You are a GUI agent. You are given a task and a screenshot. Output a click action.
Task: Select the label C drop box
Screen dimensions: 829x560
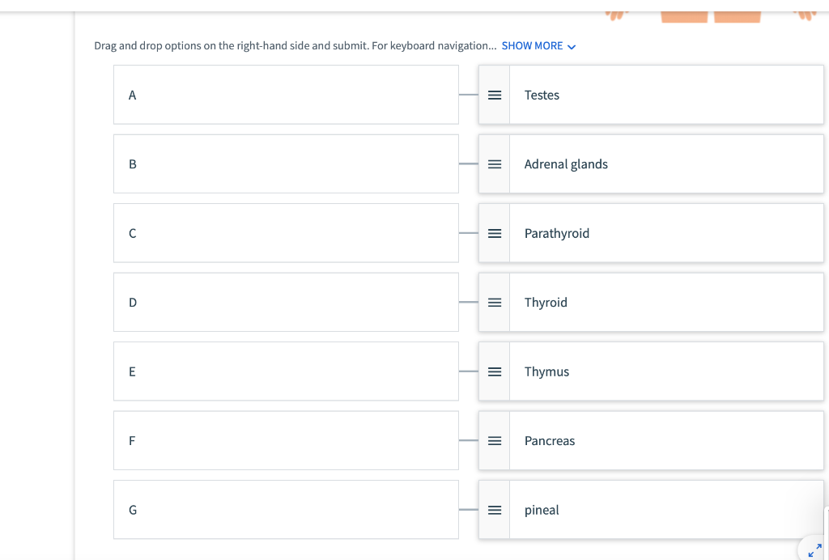click(x=286, y=234)
